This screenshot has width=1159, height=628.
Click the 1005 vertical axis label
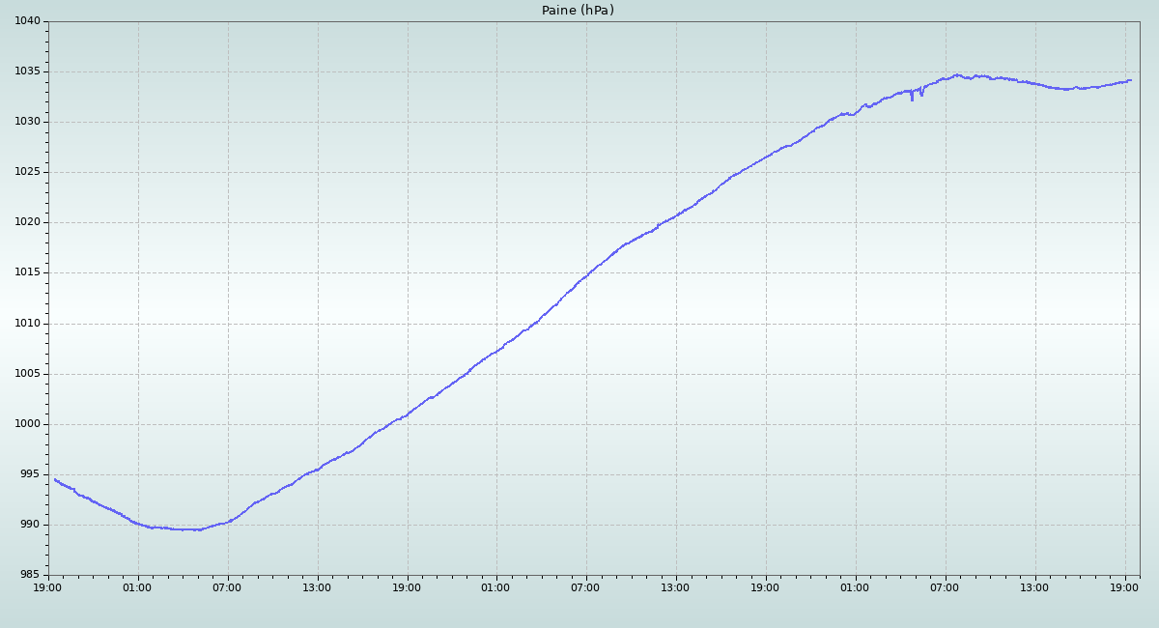[27, 374]
